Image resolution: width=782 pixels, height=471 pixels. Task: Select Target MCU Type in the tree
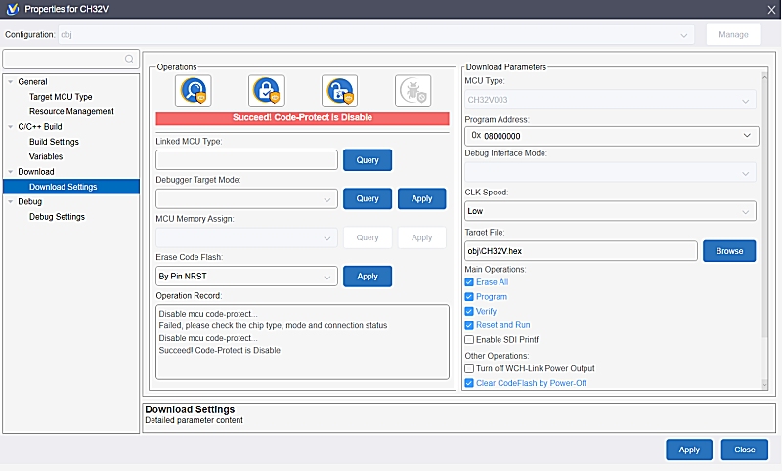point(61,97)
